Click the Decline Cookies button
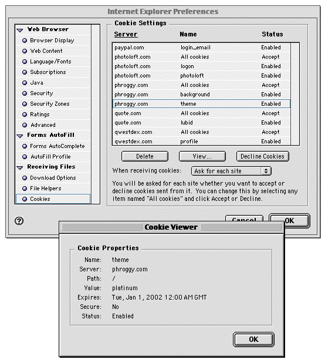This screenshot has width=325, height=363. [x=262, y=156]
